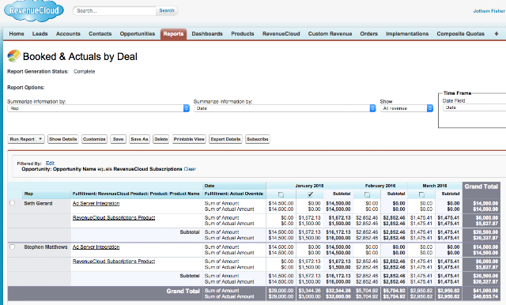The image size is (506, 305).
Task: Open Seth Gerard's Ad Server Integration link
Action: [x=96, y=203]
